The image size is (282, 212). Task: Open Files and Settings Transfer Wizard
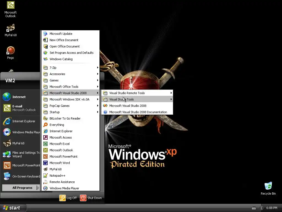coord(20,154)
